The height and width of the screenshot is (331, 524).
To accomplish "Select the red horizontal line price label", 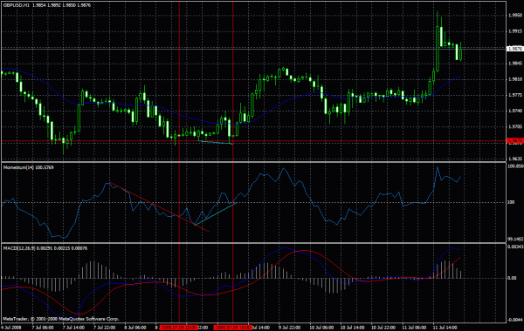I will pyautogui.click(x=514, y=141).
